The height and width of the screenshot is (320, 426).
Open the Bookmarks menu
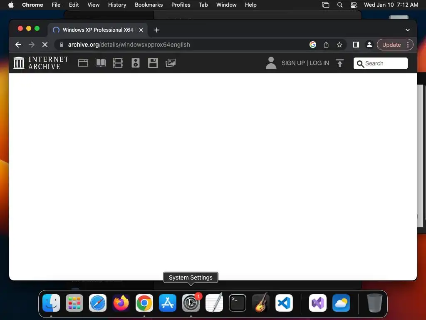(x=149, y=5)
